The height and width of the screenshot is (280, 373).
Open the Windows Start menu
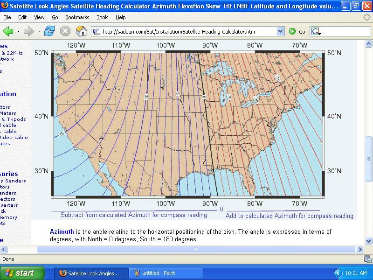pyautogui.click(x=22, y=273)
